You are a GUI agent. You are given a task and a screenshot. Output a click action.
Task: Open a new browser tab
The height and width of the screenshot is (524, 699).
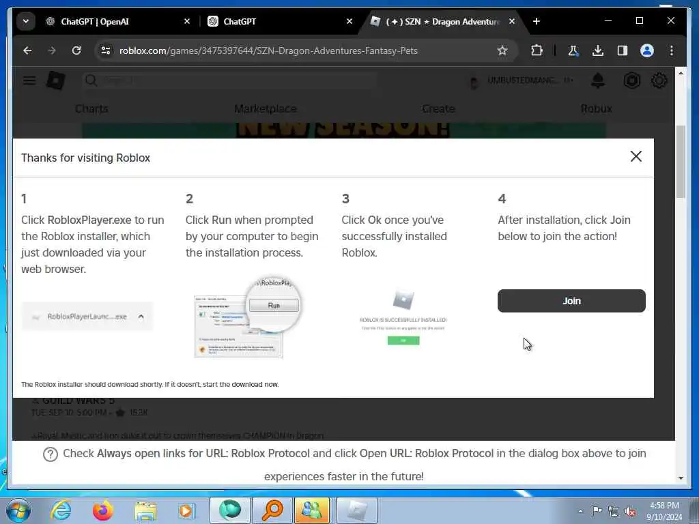[537, 21]
